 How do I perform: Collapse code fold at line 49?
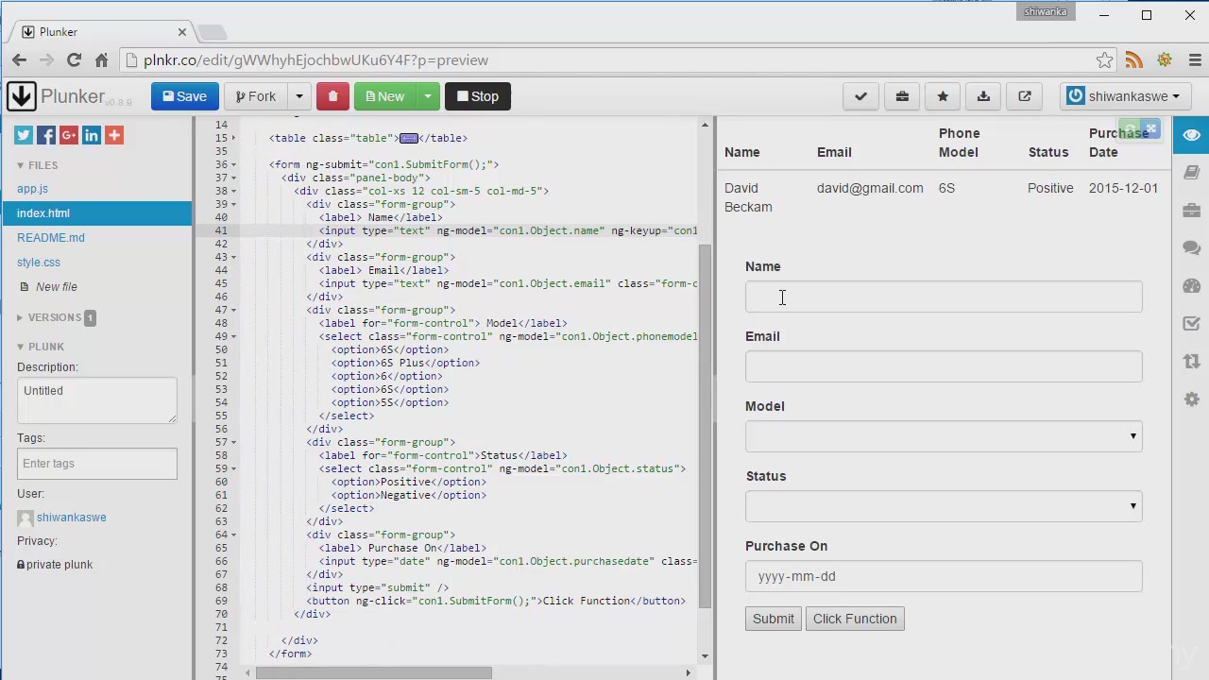(234, 336)
